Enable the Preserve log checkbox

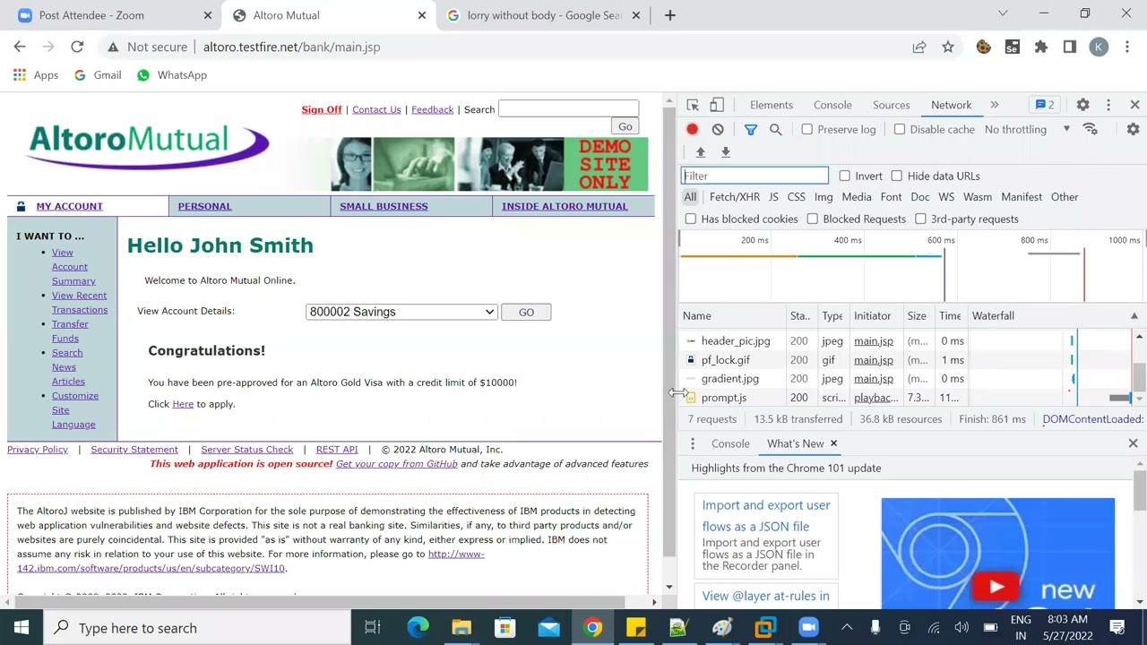coord(807,129)
